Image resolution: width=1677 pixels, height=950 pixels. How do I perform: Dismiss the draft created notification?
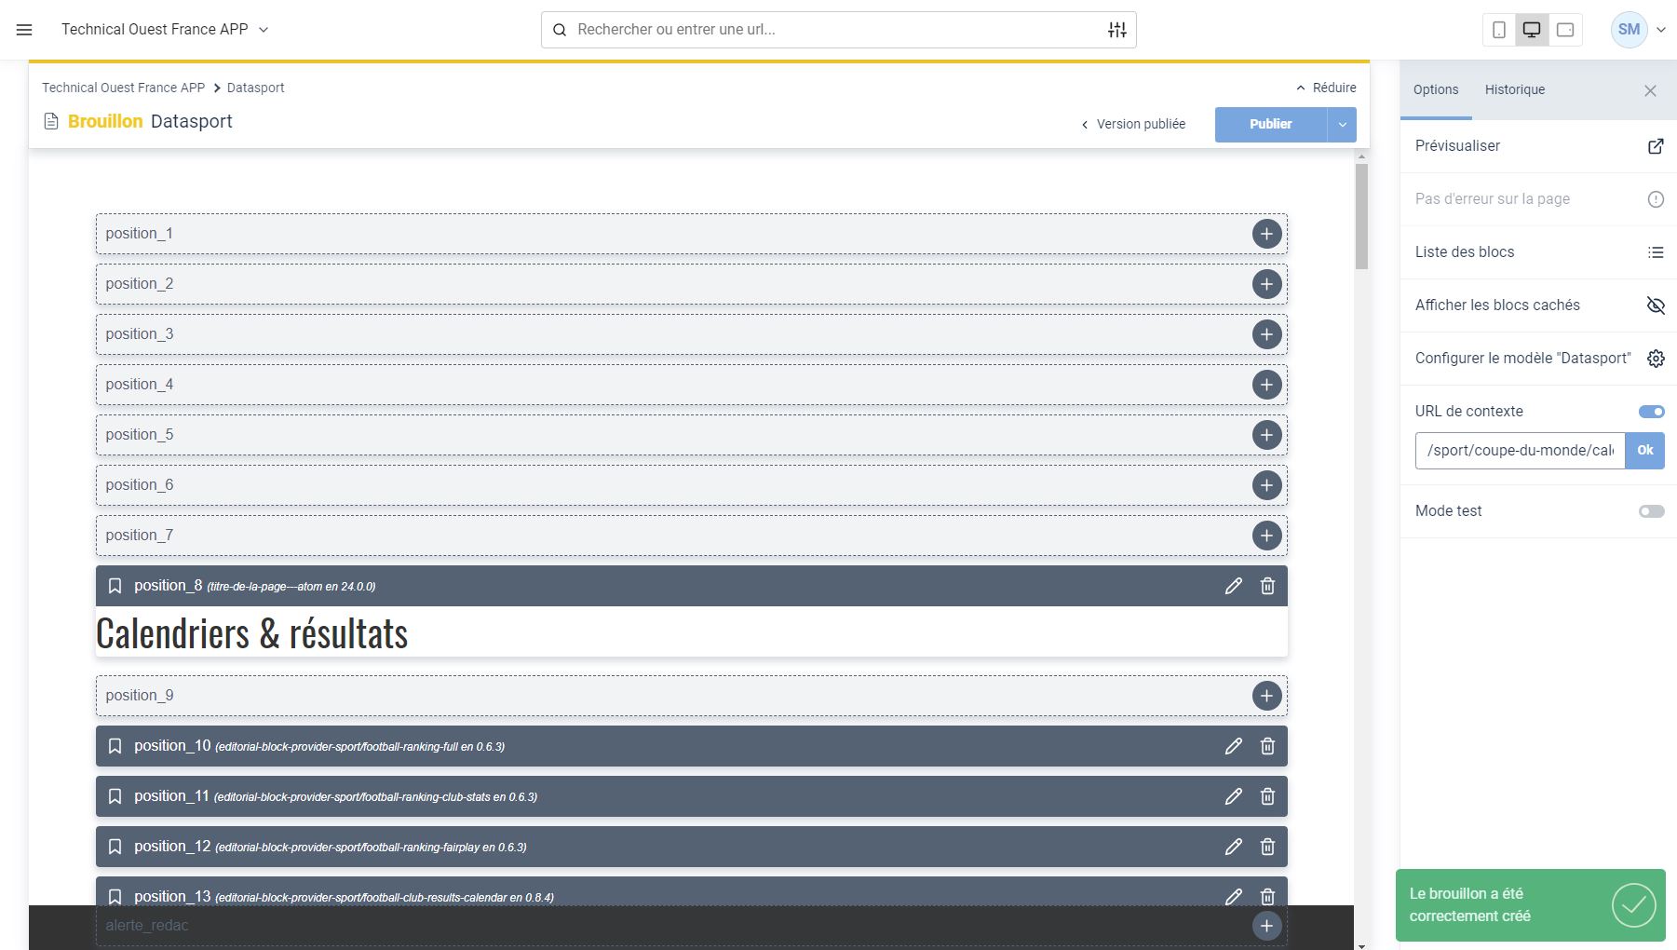1530,905
